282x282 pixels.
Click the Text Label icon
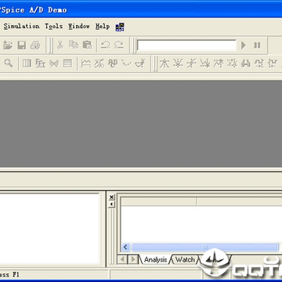point(113,63)
